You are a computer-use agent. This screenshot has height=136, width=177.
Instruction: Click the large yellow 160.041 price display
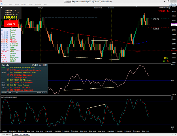point(10,17)
